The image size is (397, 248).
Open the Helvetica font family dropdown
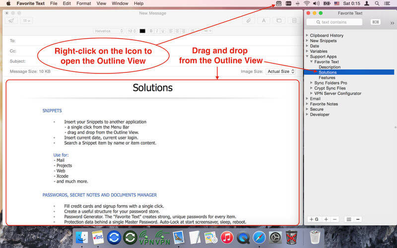(x=108, y=31)
